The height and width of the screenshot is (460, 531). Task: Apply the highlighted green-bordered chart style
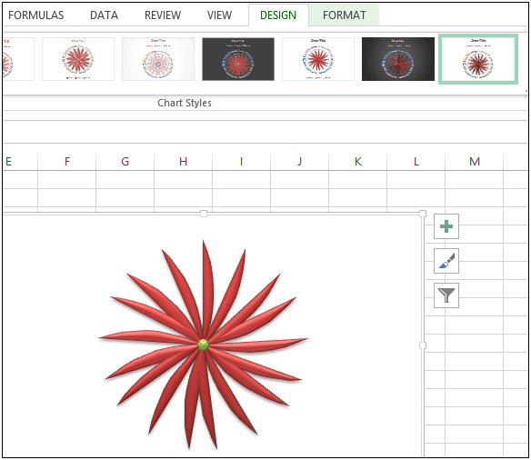478,59
